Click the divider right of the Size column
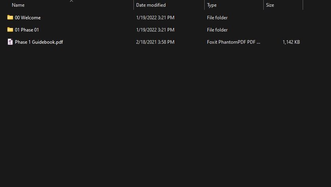The width and height of the screenshot is (331, 187). (303, 5)
